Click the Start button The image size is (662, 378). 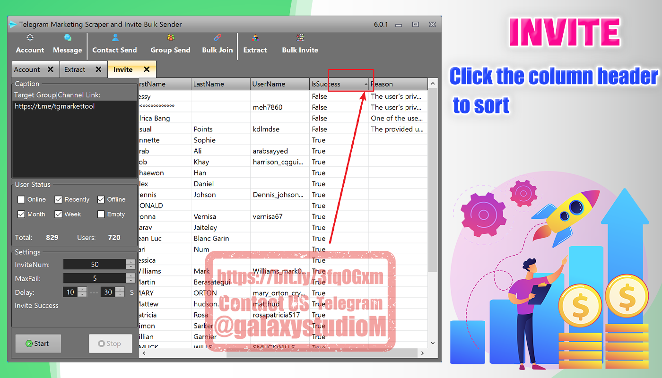(38, 344)
